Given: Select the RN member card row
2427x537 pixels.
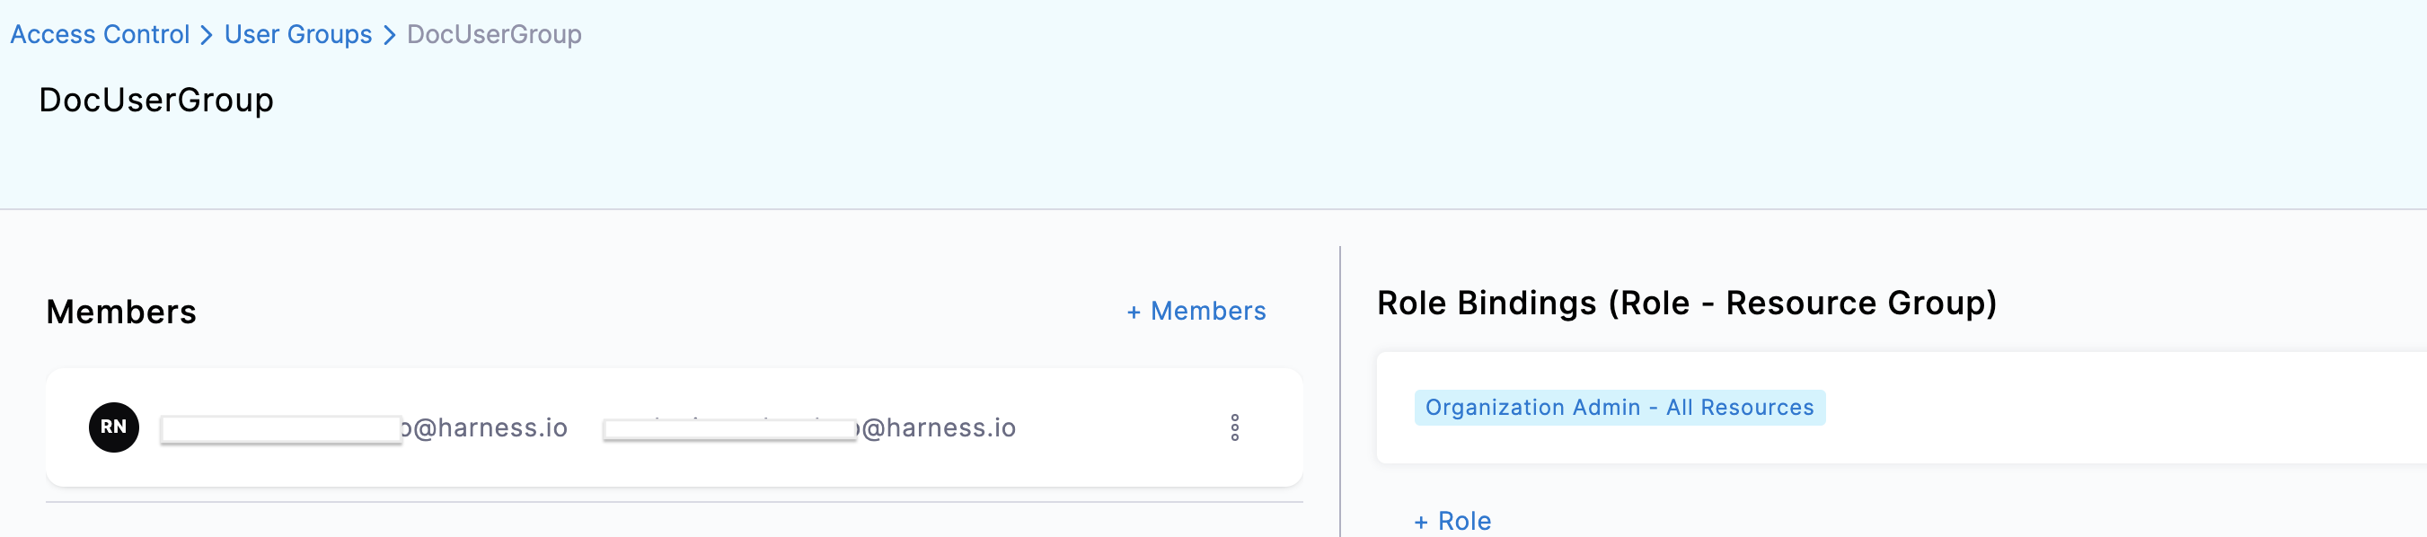Looking at the screenshot, I should (x=675, y=427).
